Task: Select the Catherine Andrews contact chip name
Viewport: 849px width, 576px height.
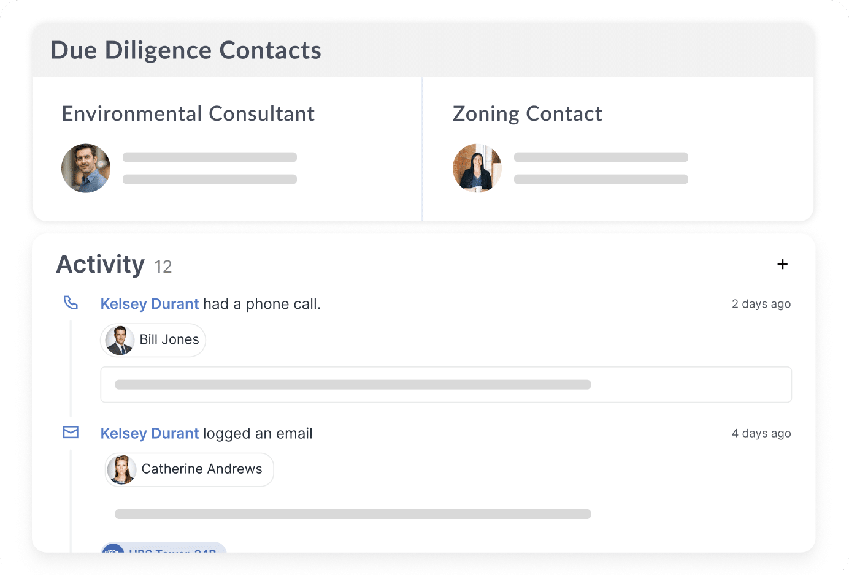Action: point(202,469)
